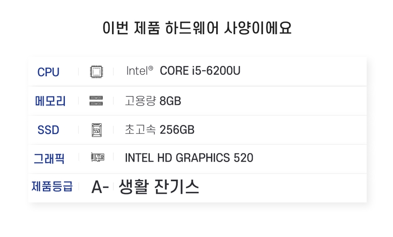Select the 제품등급 label
Viewport: 393px width, 237px height.
(x=52, y=186)
